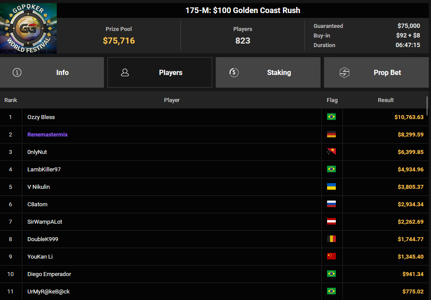Click the $1,345.40 result
The height and width of the screenshot is (300, 431).
410,257
